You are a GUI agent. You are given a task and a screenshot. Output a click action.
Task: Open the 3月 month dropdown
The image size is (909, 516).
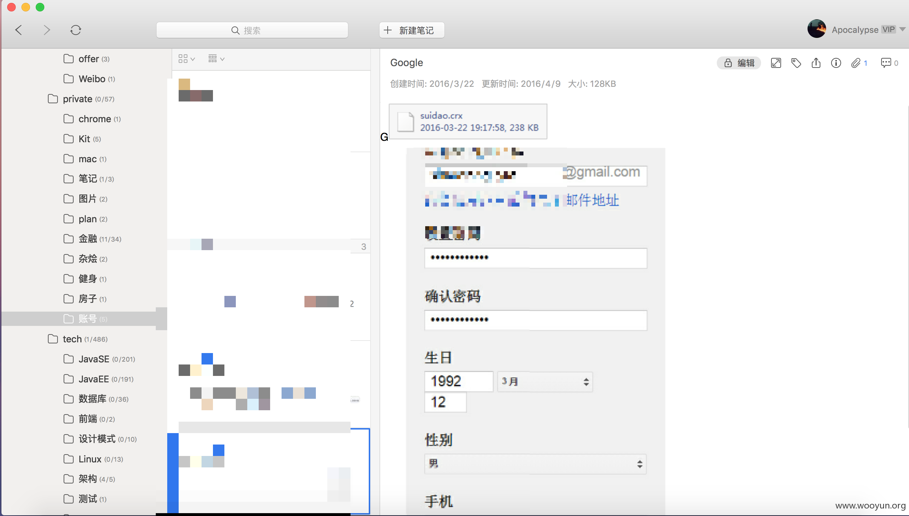[x=545, y=382]
